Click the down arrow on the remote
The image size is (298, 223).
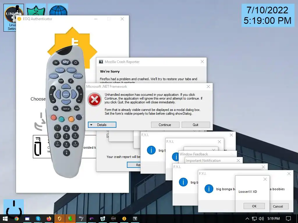[66, 102]
